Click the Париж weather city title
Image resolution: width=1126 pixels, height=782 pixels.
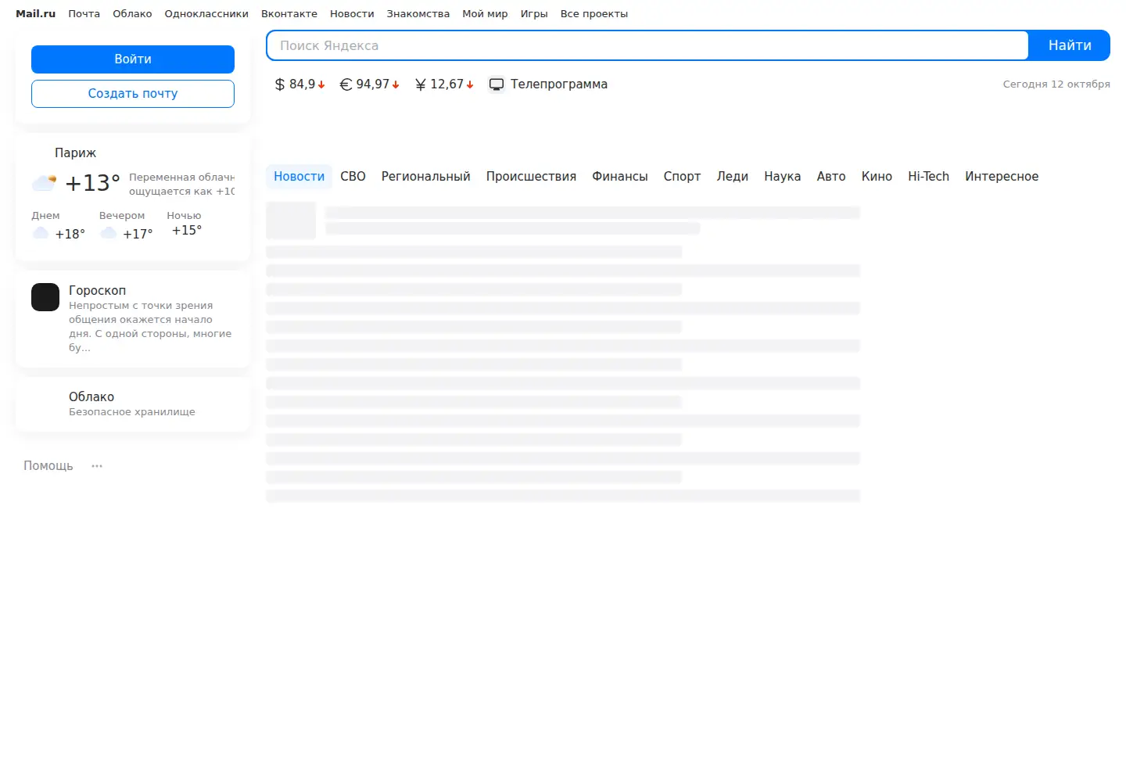coord(75,153)
